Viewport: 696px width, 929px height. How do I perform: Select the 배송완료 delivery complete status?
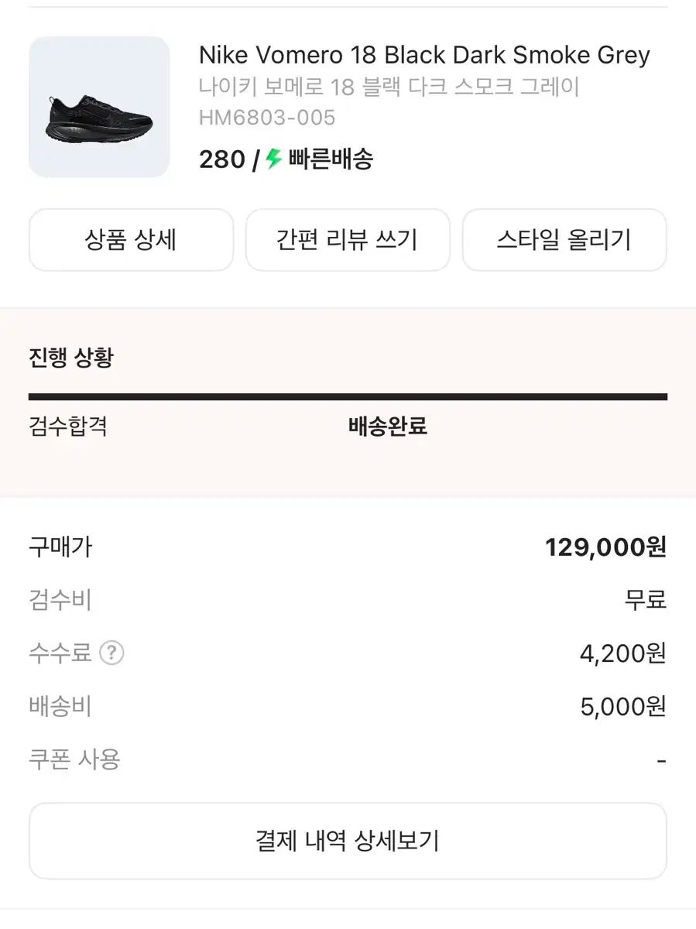click(x=388, y=426)
